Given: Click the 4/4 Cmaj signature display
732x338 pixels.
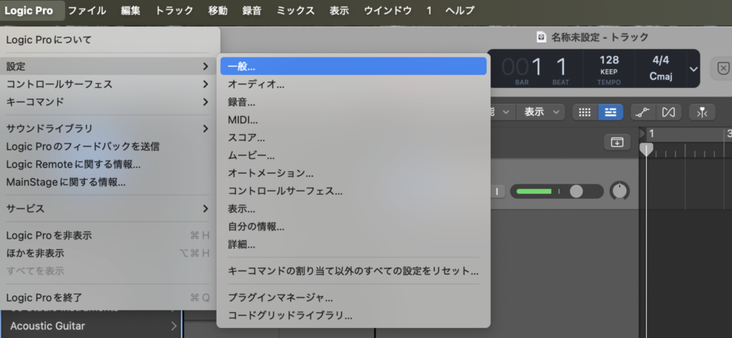Looking at the screenshot, I should (661, 69).
